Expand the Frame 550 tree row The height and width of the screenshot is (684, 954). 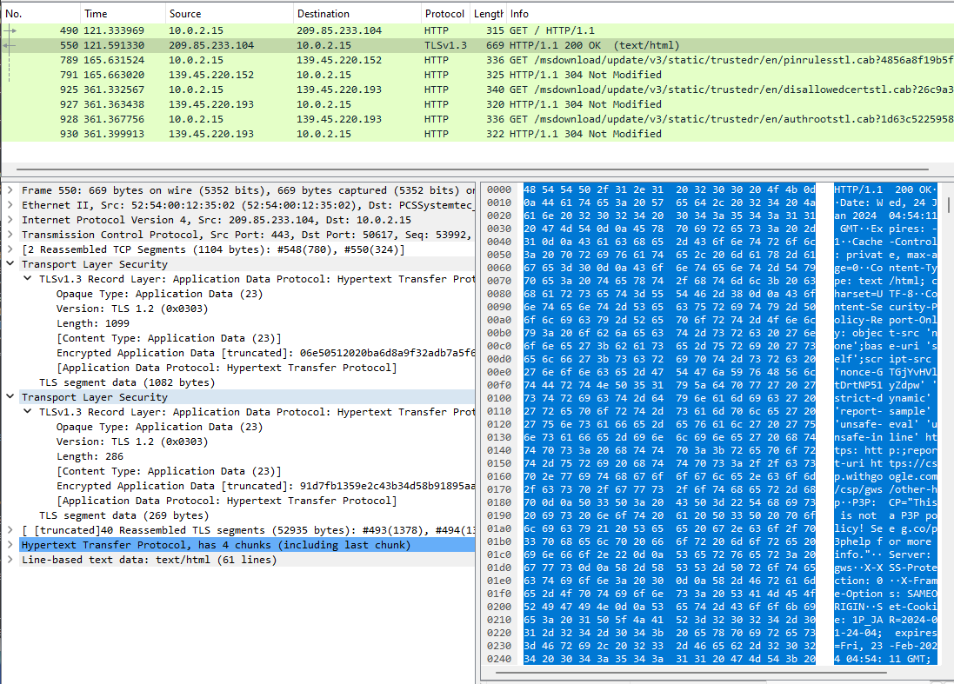click(x=10, y=190)
